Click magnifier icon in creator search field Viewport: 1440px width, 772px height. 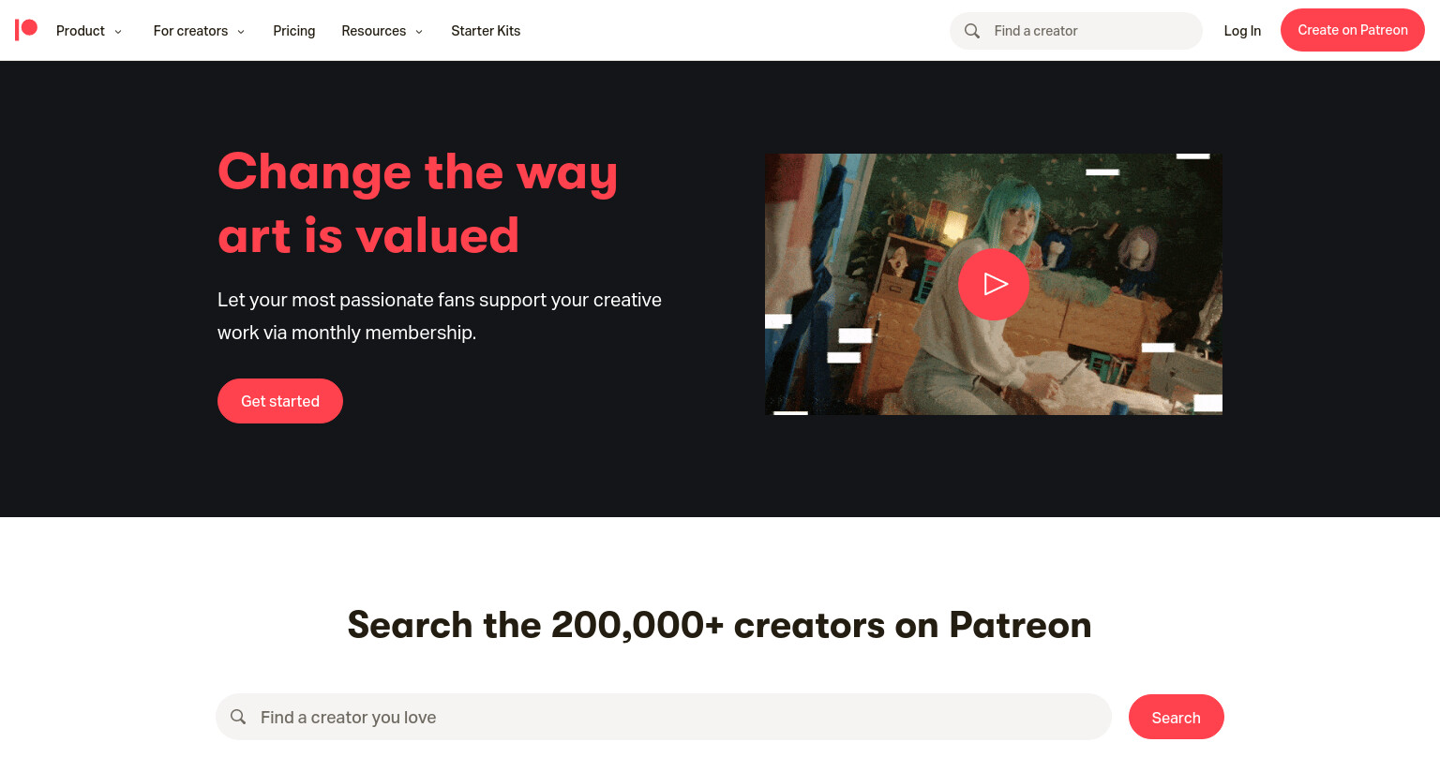point(238,717)
